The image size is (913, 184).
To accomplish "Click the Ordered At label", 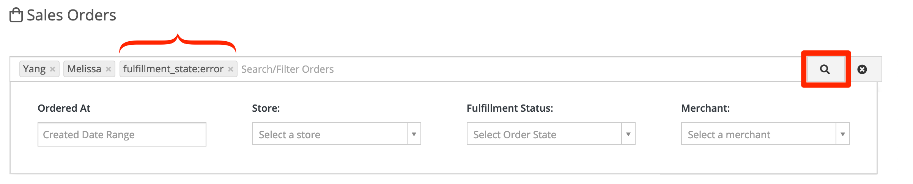I will [x=64, y=108].
